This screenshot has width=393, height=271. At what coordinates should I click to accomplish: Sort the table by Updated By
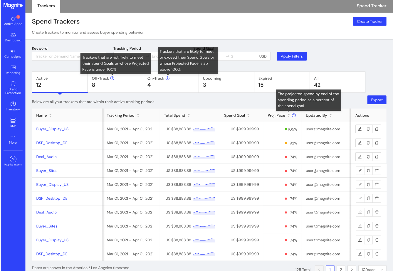pyautogui.click(x=331, y=115)
